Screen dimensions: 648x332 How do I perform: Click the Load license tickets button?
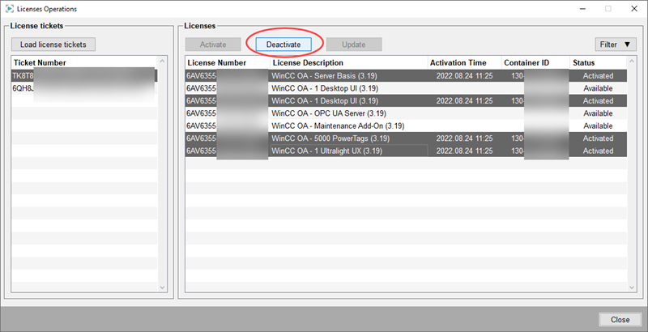click(53, 45)
